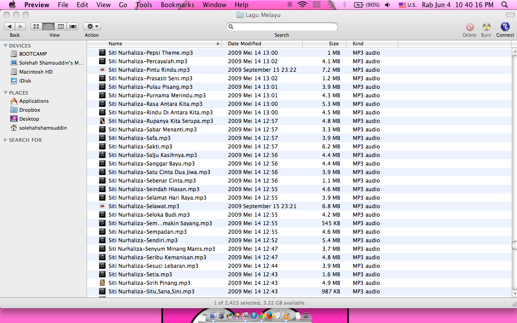517x323 pixels.
Task: Click the Wi-Fi status icon
Action: [x=302, y=4]
